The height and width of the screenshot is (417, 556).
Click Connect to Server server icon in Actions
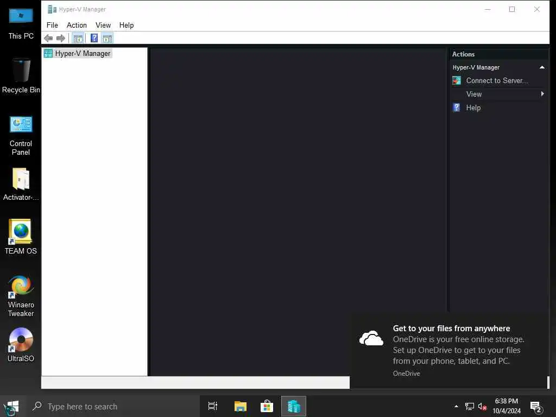[x=457, y=80]
